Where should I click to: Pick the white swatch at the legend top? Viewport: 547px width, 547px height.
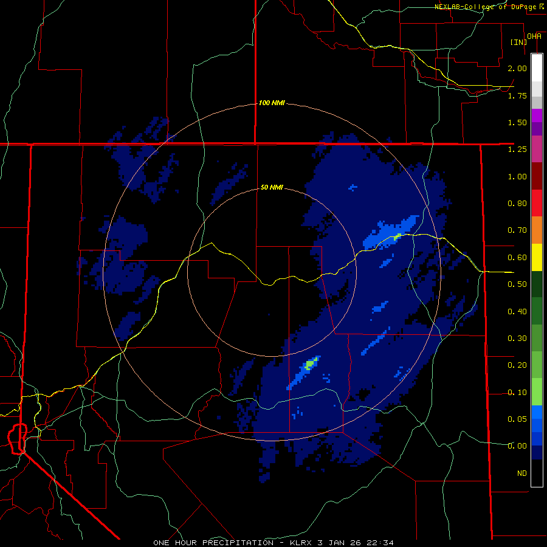tap(537, 67)
